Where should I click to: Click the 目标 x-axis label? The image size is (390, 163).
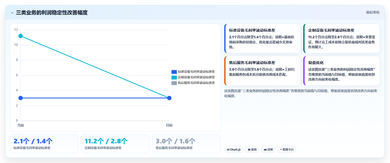point(169,125)
